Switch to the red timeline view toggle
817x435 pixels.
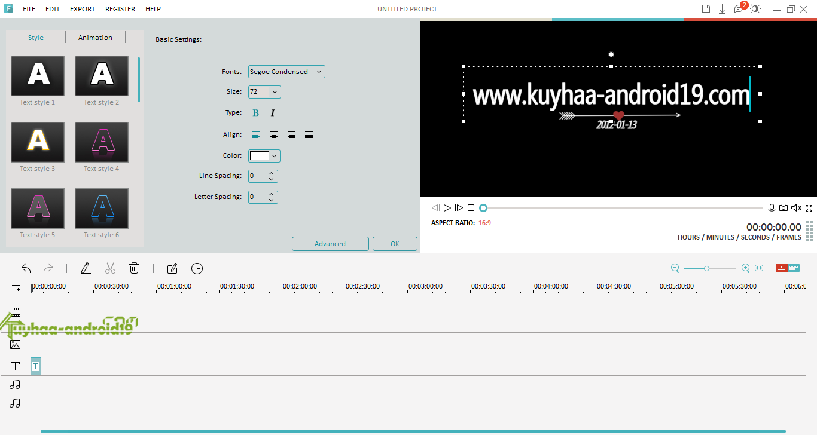782,268
